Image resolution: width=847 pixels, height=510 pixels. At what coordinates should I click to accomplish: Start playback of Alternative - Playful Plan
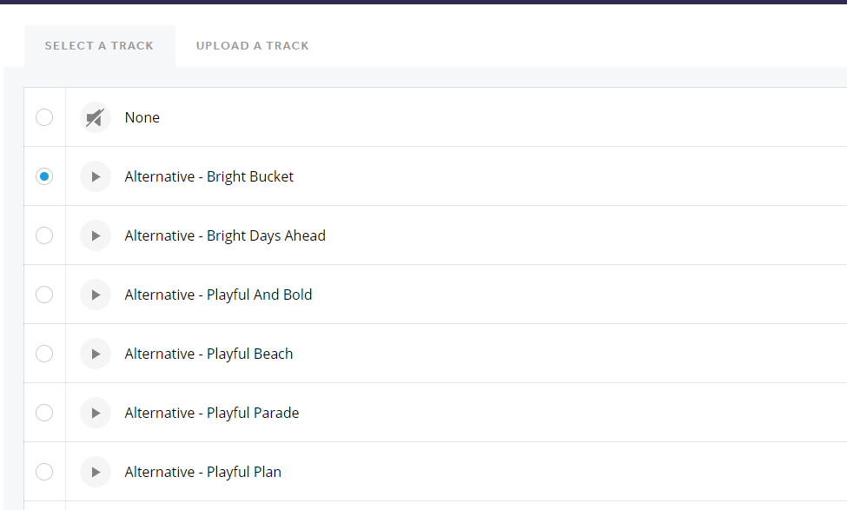click(96, 472)
